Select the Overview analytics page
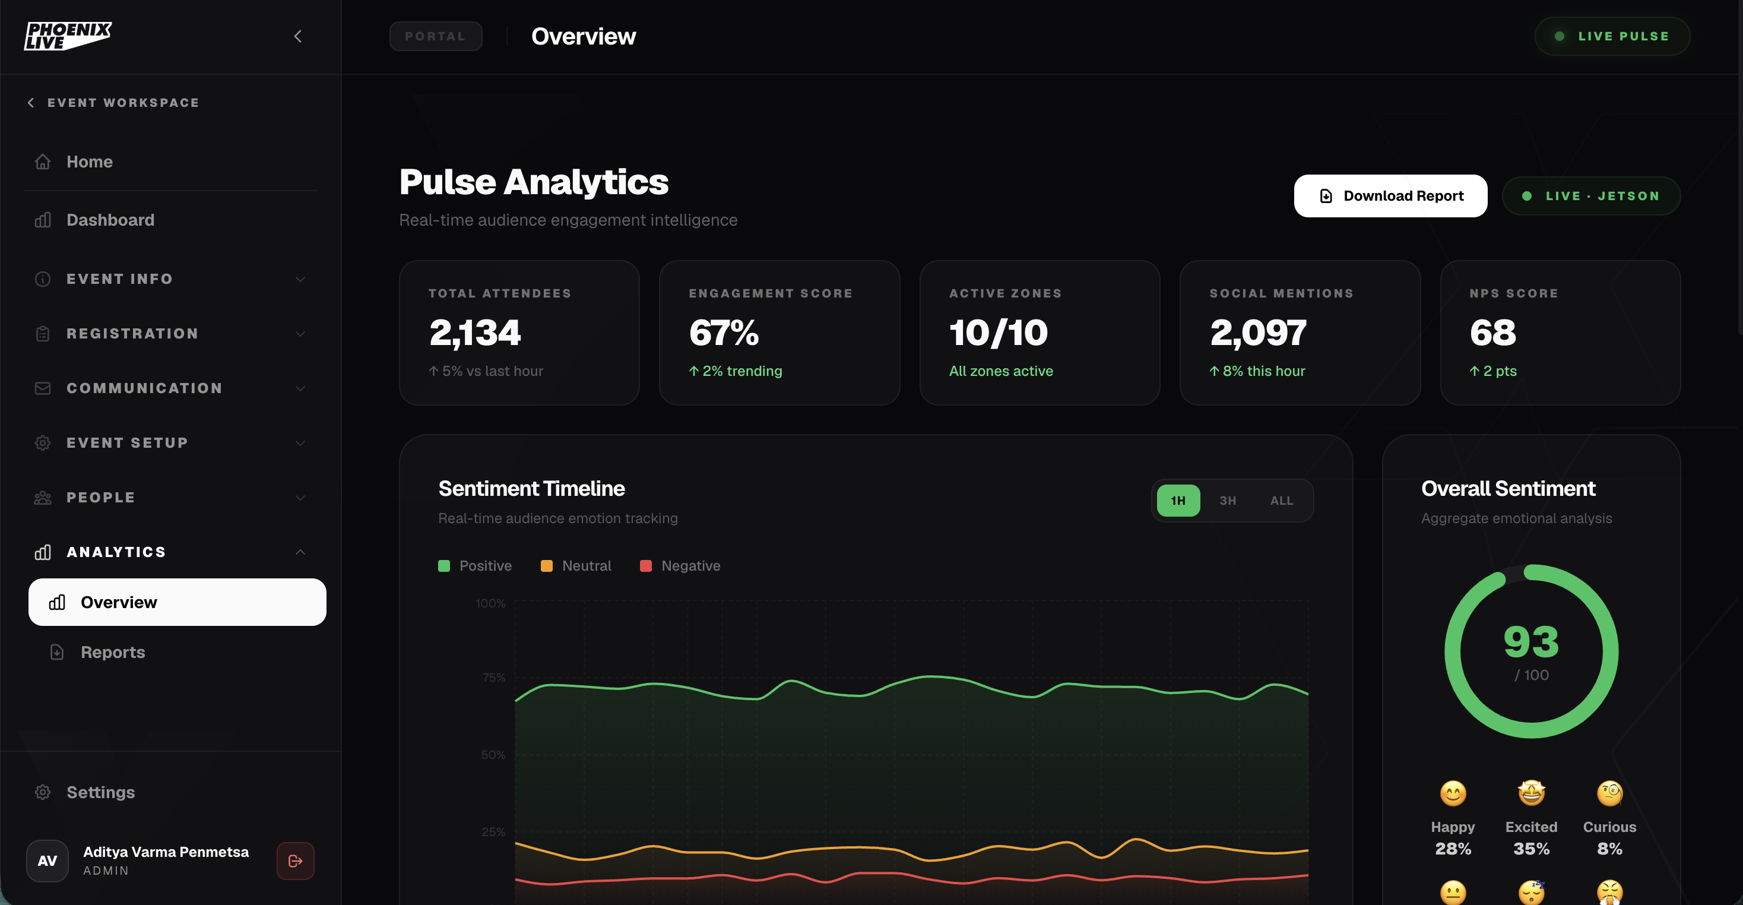The width and height of the screenshot is (1743, 905). [178, 602]
